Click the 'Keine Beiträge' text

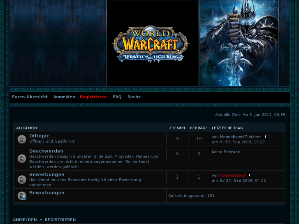tap(226, 152)
